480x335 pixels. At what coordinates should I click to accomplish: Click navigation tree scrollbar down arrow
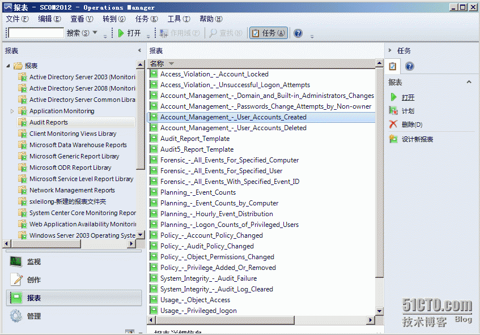140,235
